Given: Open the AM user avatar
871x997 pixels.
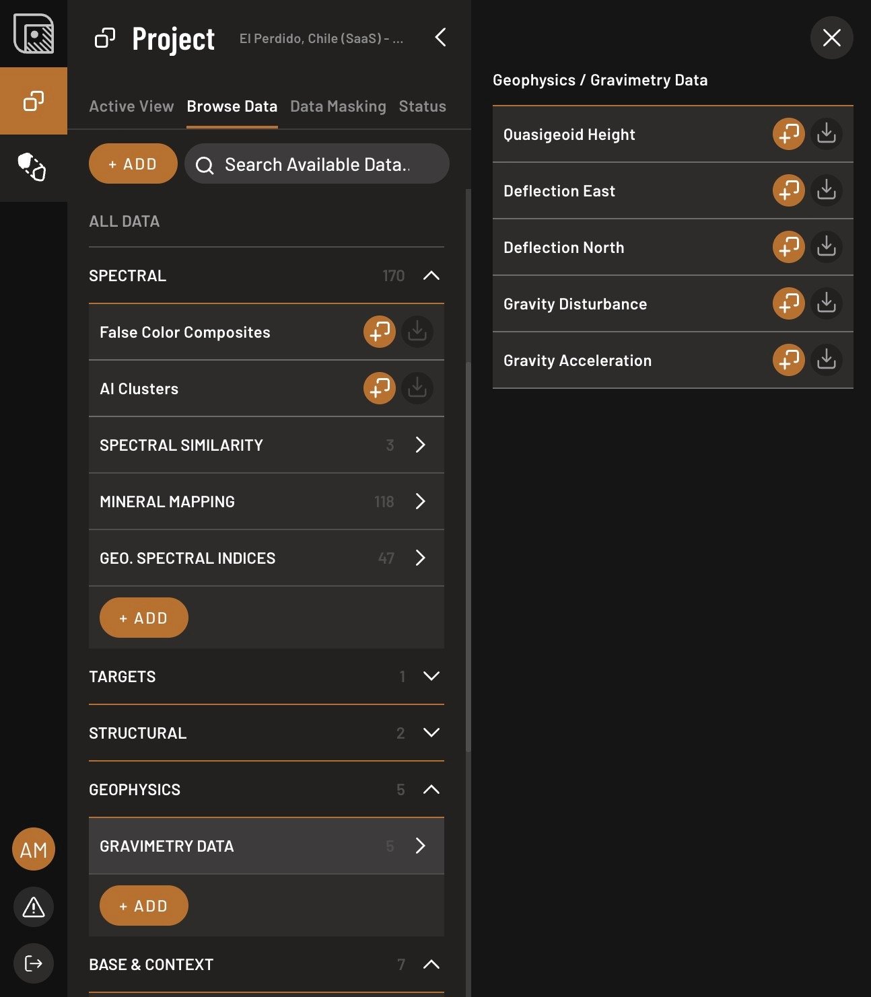Looking at the screenshot, I should [34, 849].
